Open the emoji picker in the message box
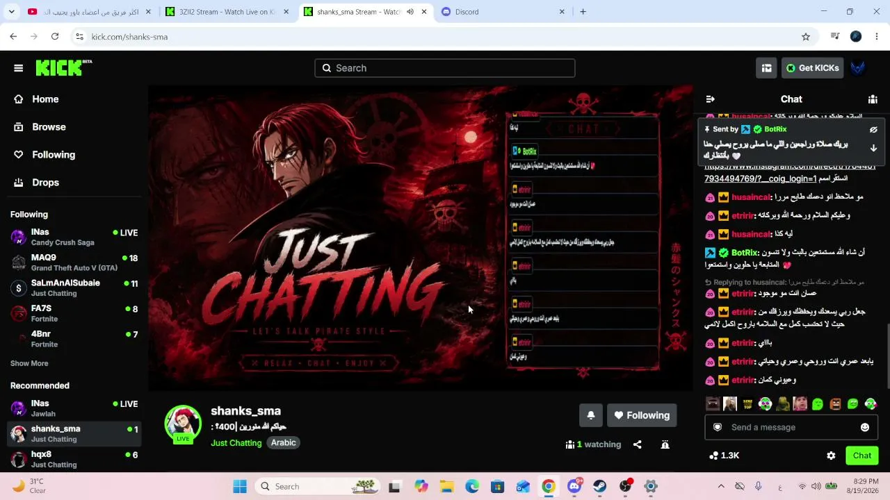The width and height of the screenshot is (890, 500). click(865, 427)
